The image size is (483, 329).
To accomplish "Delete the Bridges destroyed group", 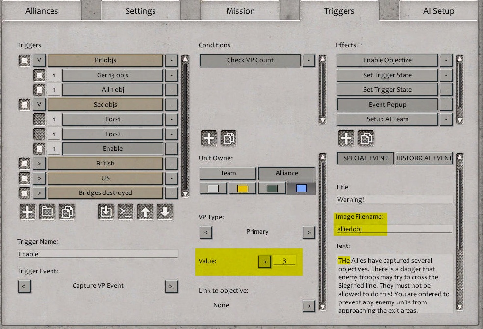I will click(x=171, y=193).
